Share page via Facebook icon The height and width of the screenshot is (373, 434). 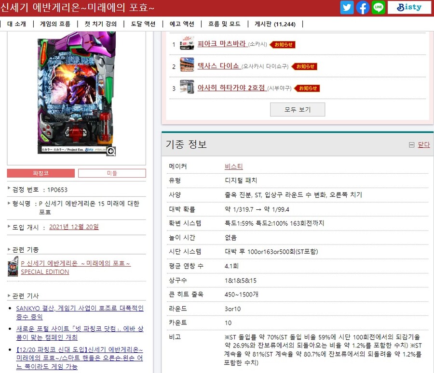(x=363, y=8)
